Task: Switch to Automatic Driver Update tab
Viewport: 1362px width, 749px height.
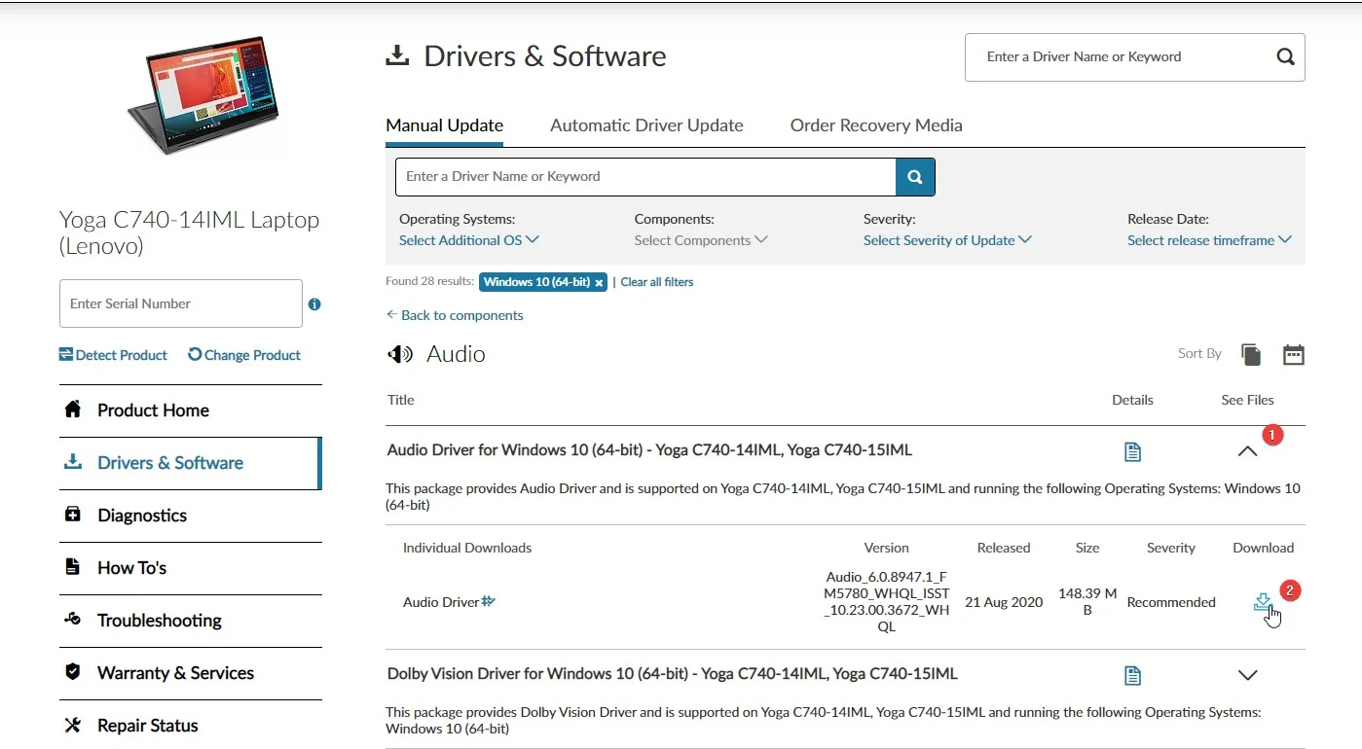Action: click(646, 125)
